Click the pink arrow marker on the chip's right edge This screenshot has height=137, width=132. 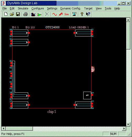point(93,69)
